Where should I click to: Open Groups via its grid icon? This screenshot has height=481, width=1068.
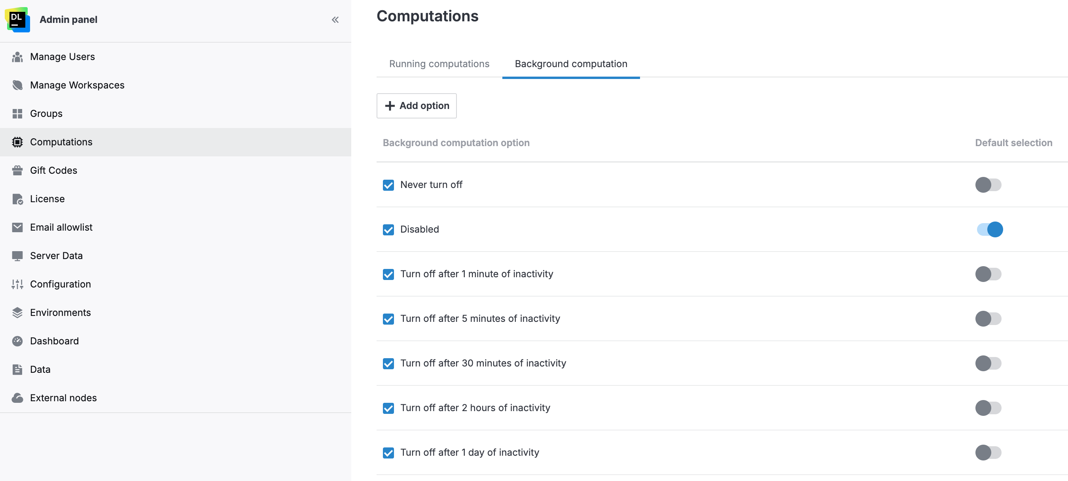(x=17, y=113)
